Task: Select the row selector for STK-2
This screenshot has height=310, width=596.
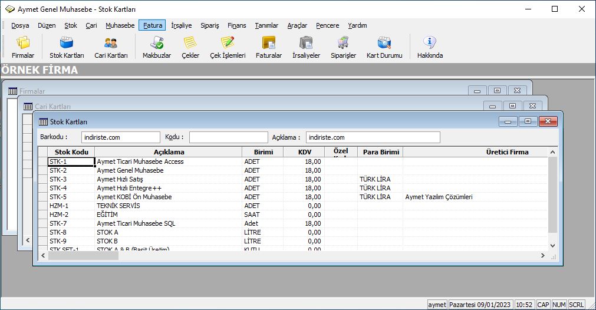Action: 42,170
